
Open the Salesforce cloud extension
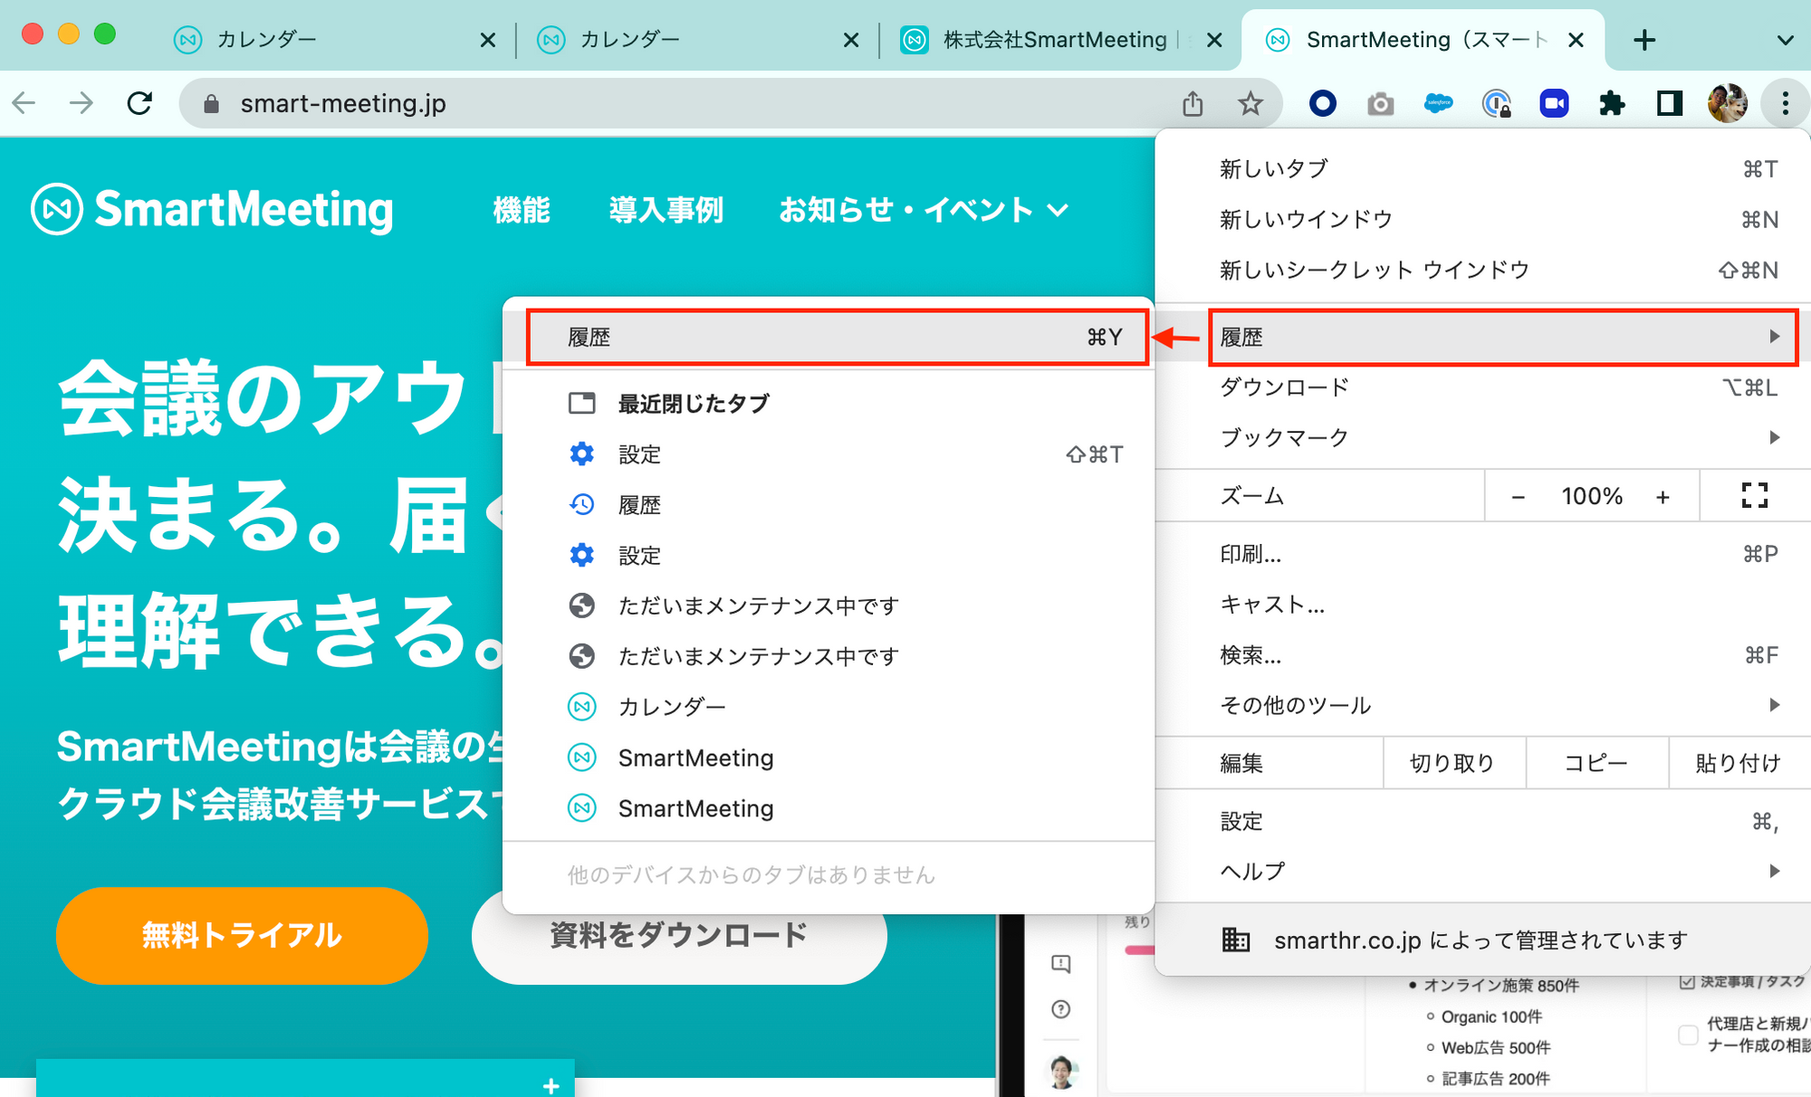1438,103
